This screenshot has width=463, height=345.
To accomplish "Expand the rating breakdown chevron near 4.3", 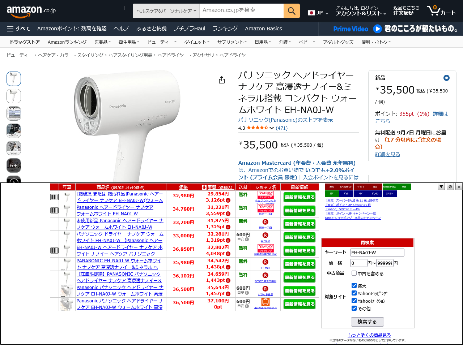I will coord(271,128).
